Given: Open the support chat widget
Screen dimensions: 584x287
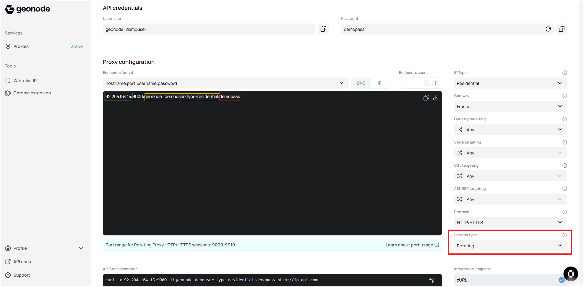Looking at the screenshot, I should point(571,274).
